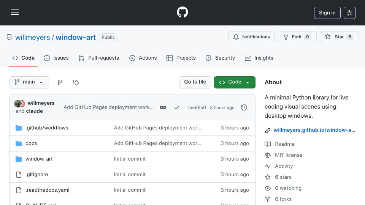Open willmeyers commit author link

(x=41, y=103)
